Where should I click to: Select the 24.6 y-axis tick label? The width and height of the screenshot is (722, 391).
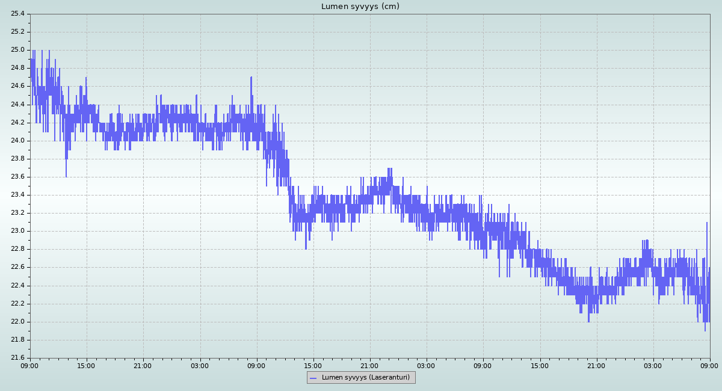(17, 86)
